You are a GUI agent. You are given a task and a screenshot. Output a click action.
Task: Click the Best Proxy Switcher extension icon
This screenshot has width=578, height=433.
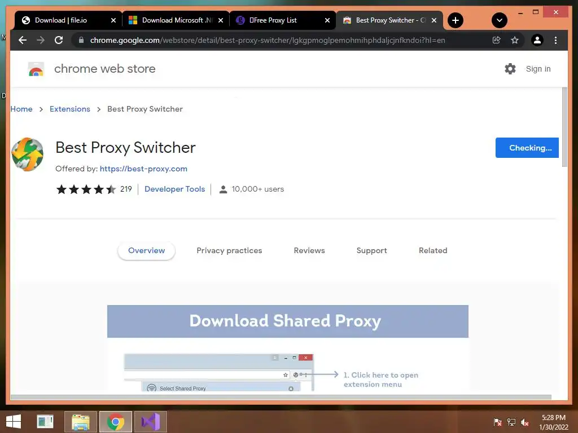click(27, 154)
